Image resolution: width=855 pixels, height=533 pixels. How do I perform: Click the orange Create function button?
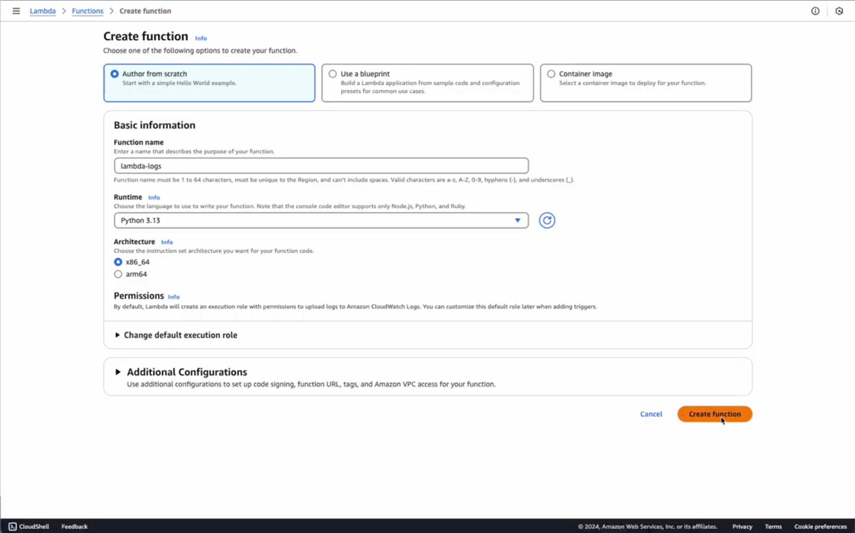click(714, 414)
